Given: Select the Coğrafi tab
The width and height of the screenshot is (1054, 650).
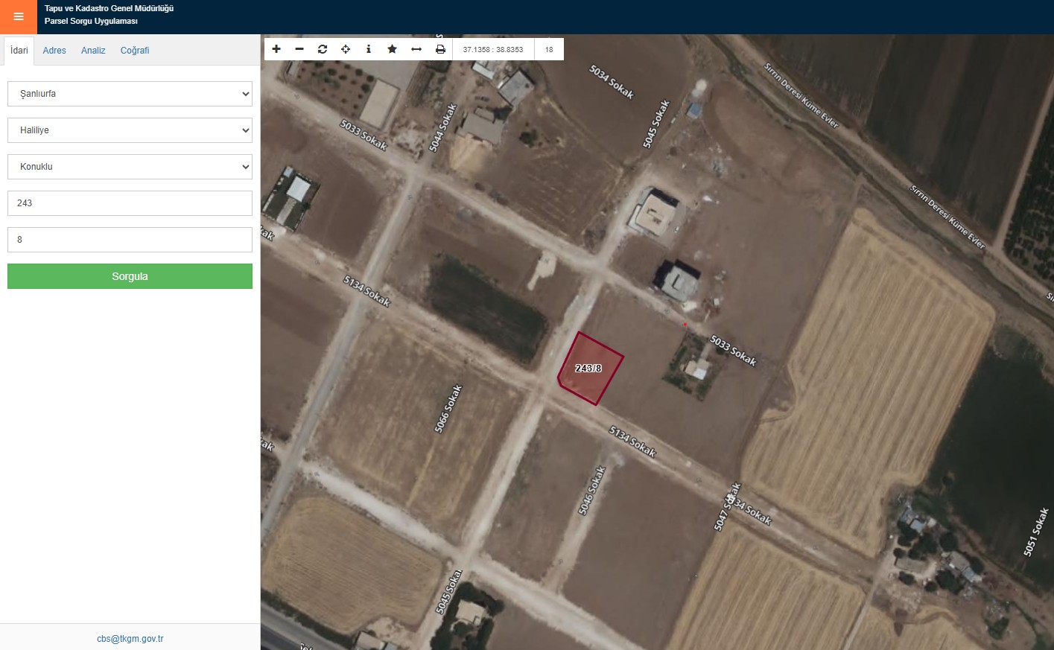Looking at the screenshot, I should point(135,51).
